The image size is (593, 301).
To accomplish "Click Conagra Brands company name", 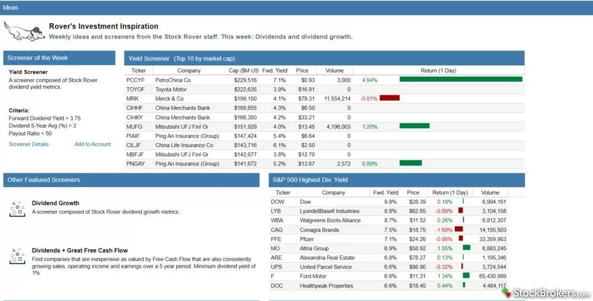I will (319, 230).
